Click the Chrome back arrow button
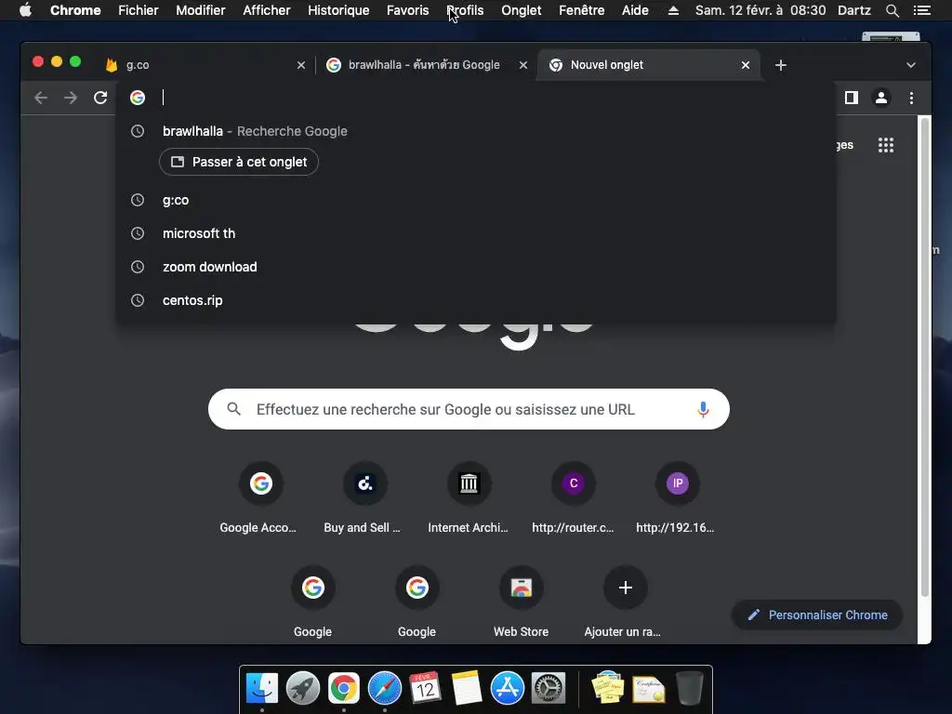This screenshot has height=714, width=952. point(41,98)
